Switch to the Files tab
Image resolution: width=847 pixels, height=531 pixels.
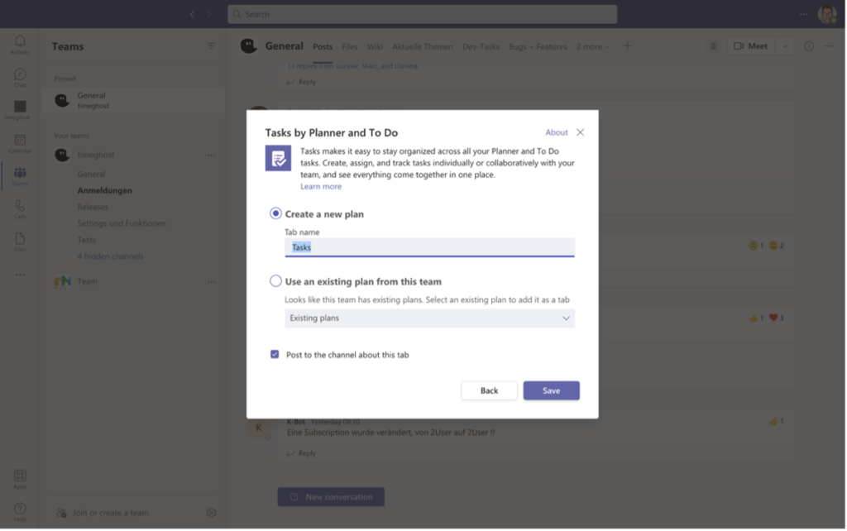(x=349, y=47)
